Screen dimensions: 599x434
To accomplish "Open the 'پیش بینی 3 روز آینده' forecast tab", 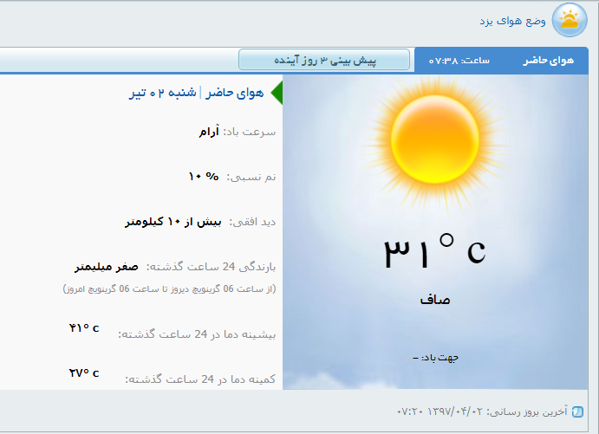I will [324, 61].
